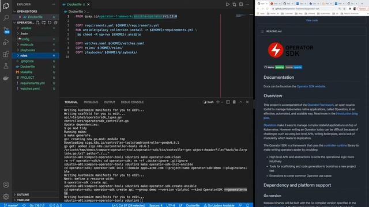Image resolution: width=369 pixels, height=207 pixels.
Task: Click New Folder icon in explorer header
Action: (44, 22)
